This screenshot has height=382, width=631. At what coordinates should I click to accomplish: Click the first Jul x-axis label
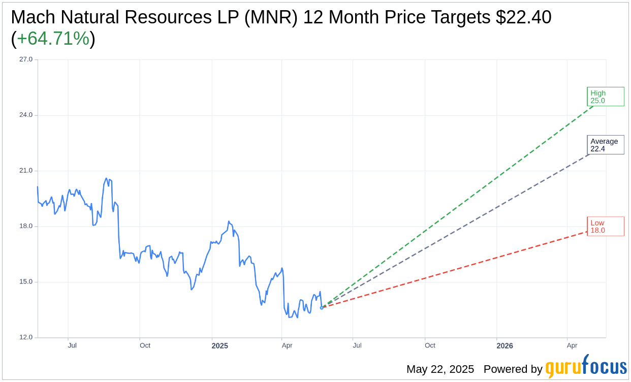(72, 345)
